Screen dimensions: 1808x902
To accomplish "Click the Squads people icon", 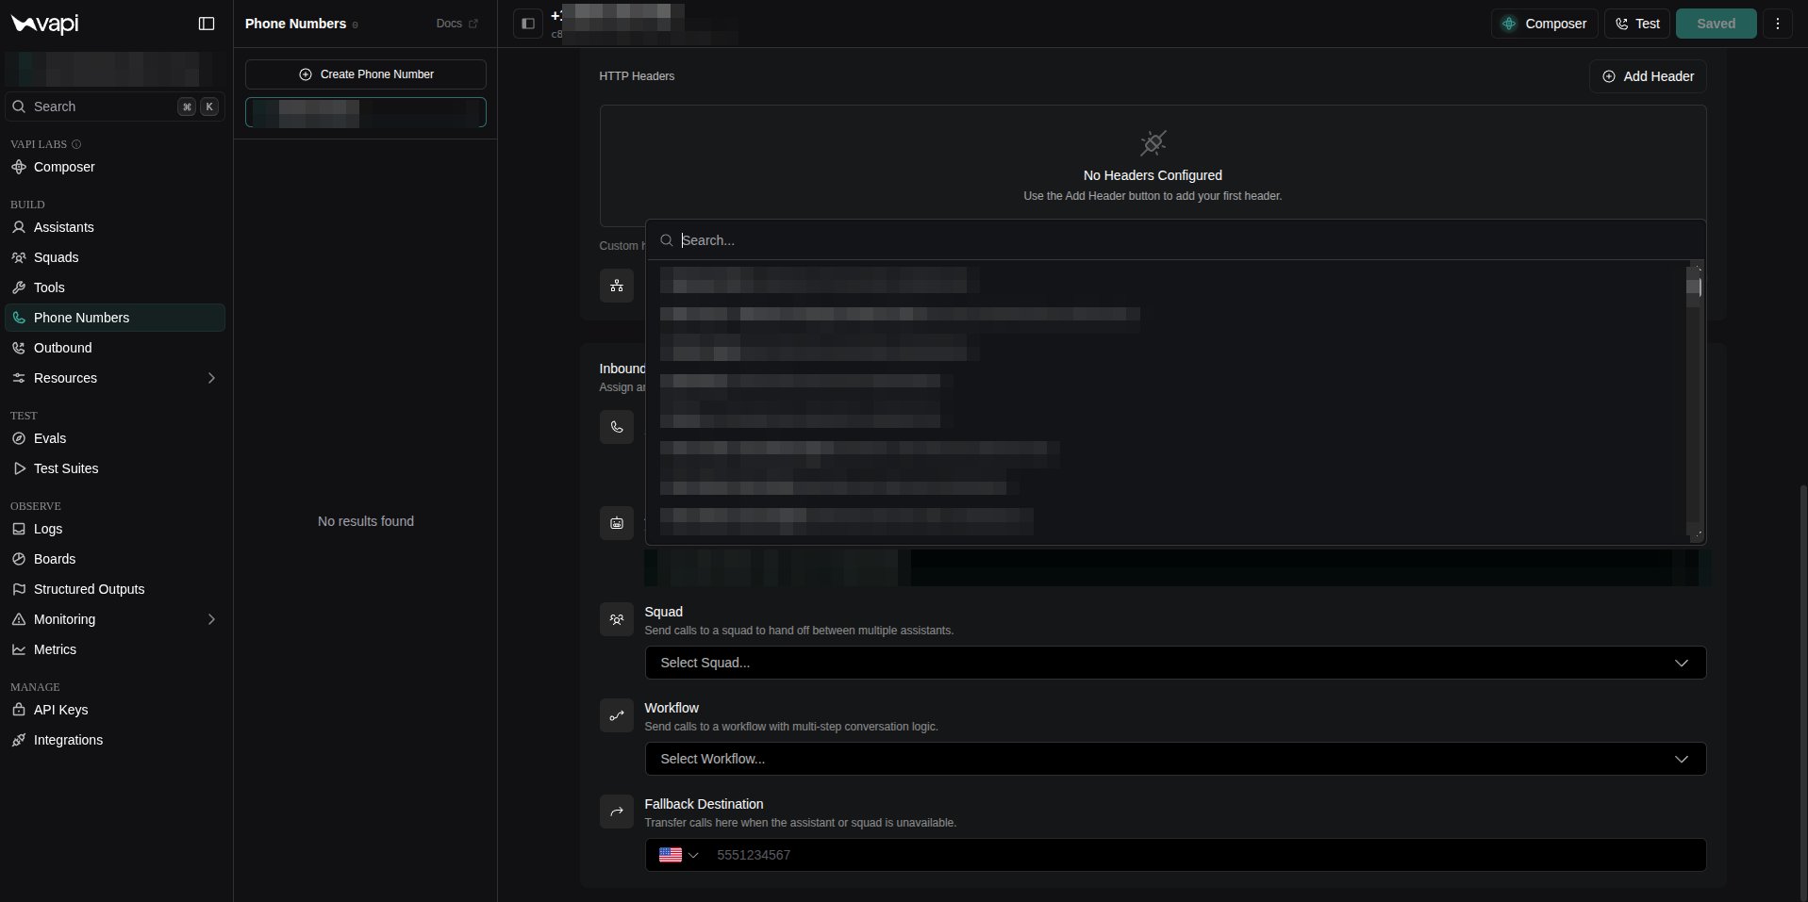I will pyautogui.click(x=19, y=257).
